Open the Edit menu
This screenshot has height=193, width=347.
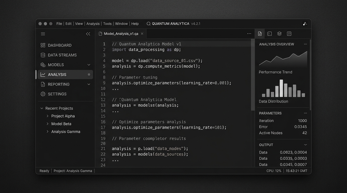(69, 24)
